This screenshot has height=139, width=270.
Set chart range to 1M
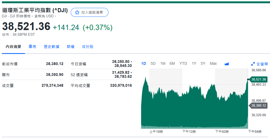point(163,63)
